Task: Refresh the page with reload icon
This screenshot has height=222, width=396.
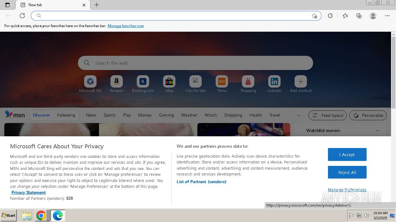Action: [x=22, y=16]
